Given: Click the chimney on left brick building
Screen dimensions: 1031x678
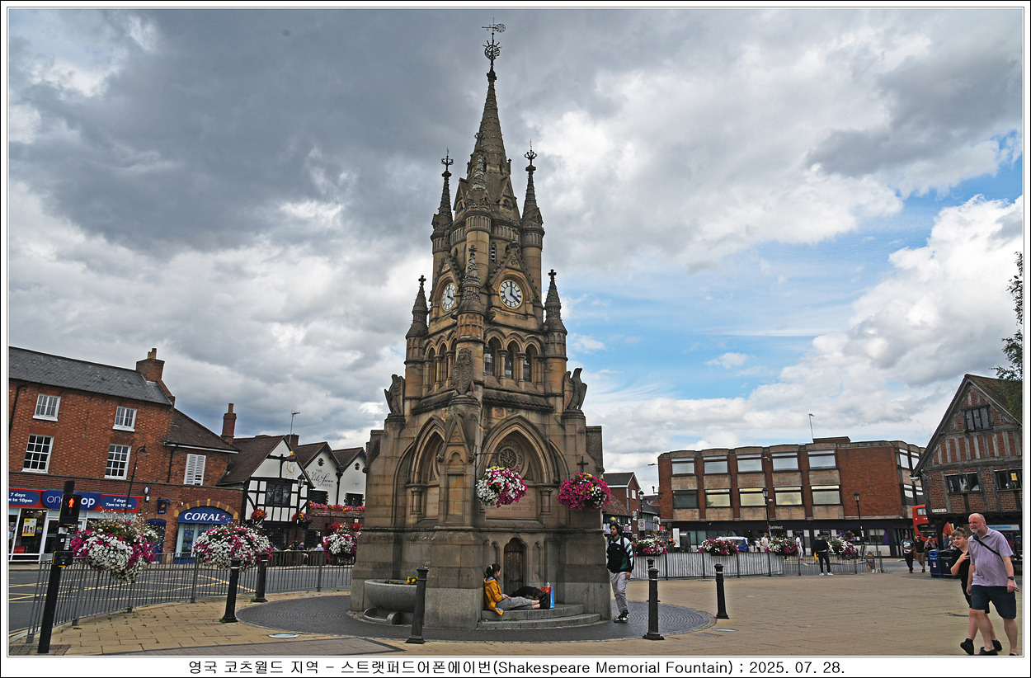Looking at the screenshot, I should 151,365.
